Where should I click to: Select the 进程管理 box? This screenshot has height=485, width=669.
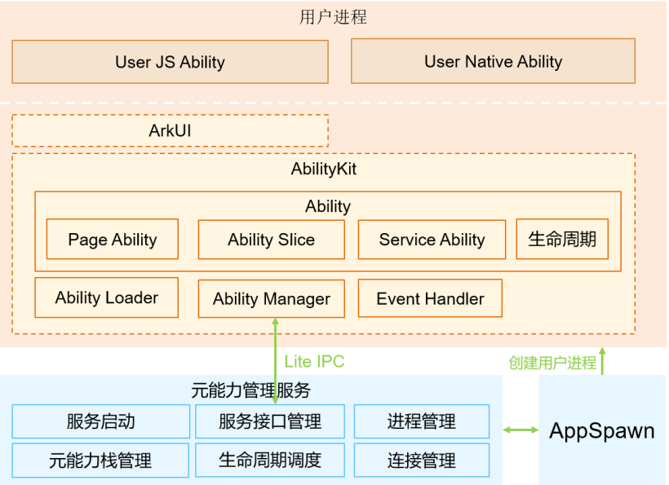[421, 421]
